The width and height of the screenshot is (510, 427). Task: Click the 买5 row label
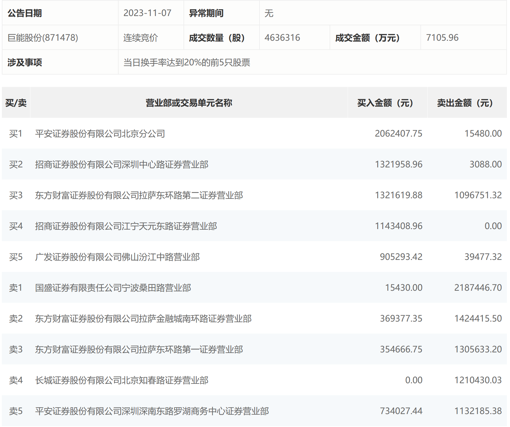(16, 257)
